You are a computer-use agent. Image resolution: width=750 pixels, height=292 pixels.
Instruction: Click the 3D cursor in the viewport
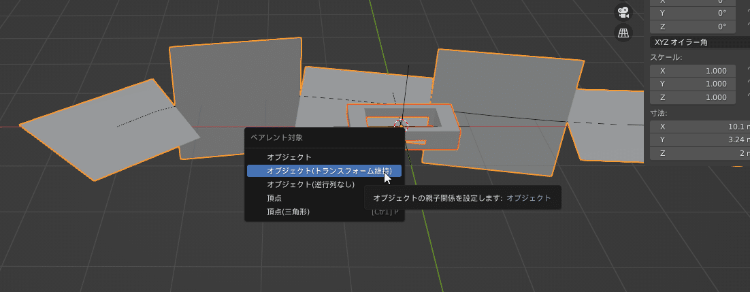coord(402,125)
